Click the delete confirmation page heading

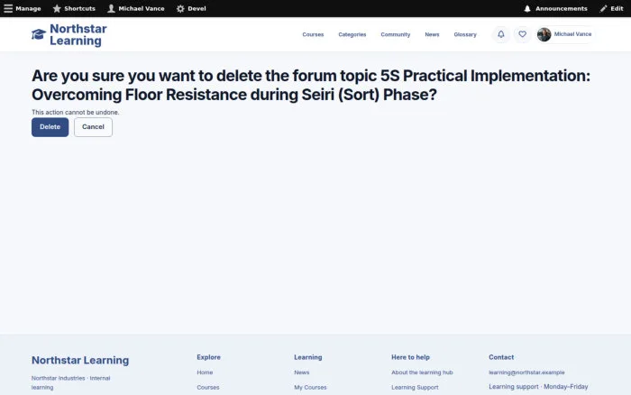click(x=311, y=85)
